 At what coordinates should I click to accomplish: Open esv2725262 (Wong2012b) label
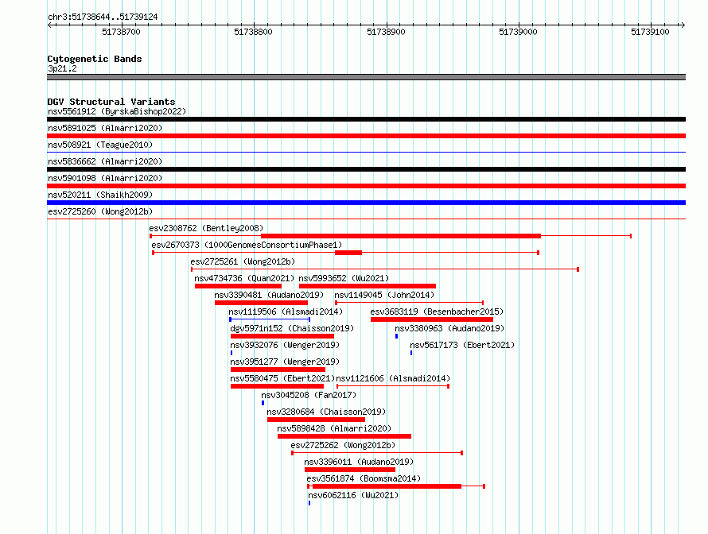[343, 445]
